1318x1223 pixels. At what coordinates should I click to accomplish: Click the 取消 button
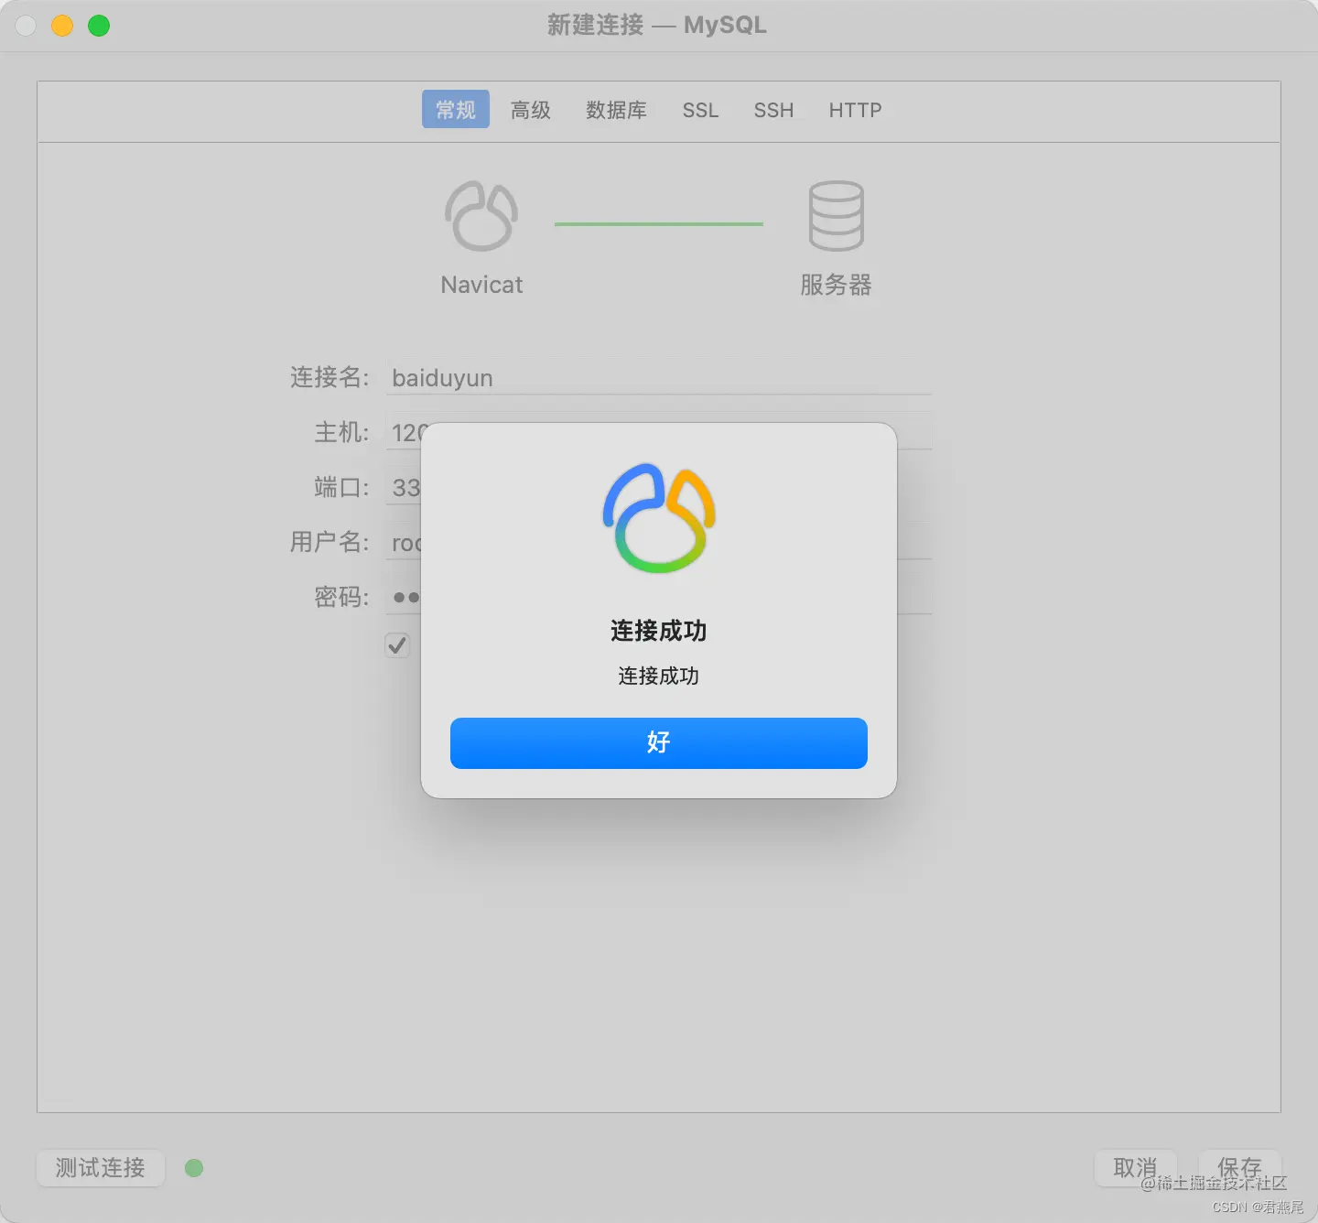[1136, 1168]
